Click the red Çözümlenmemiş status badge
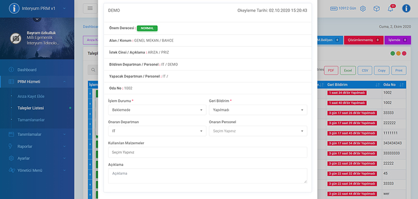Image resolution: width=418 pixels, height=199 pixels. click(363, 40)
